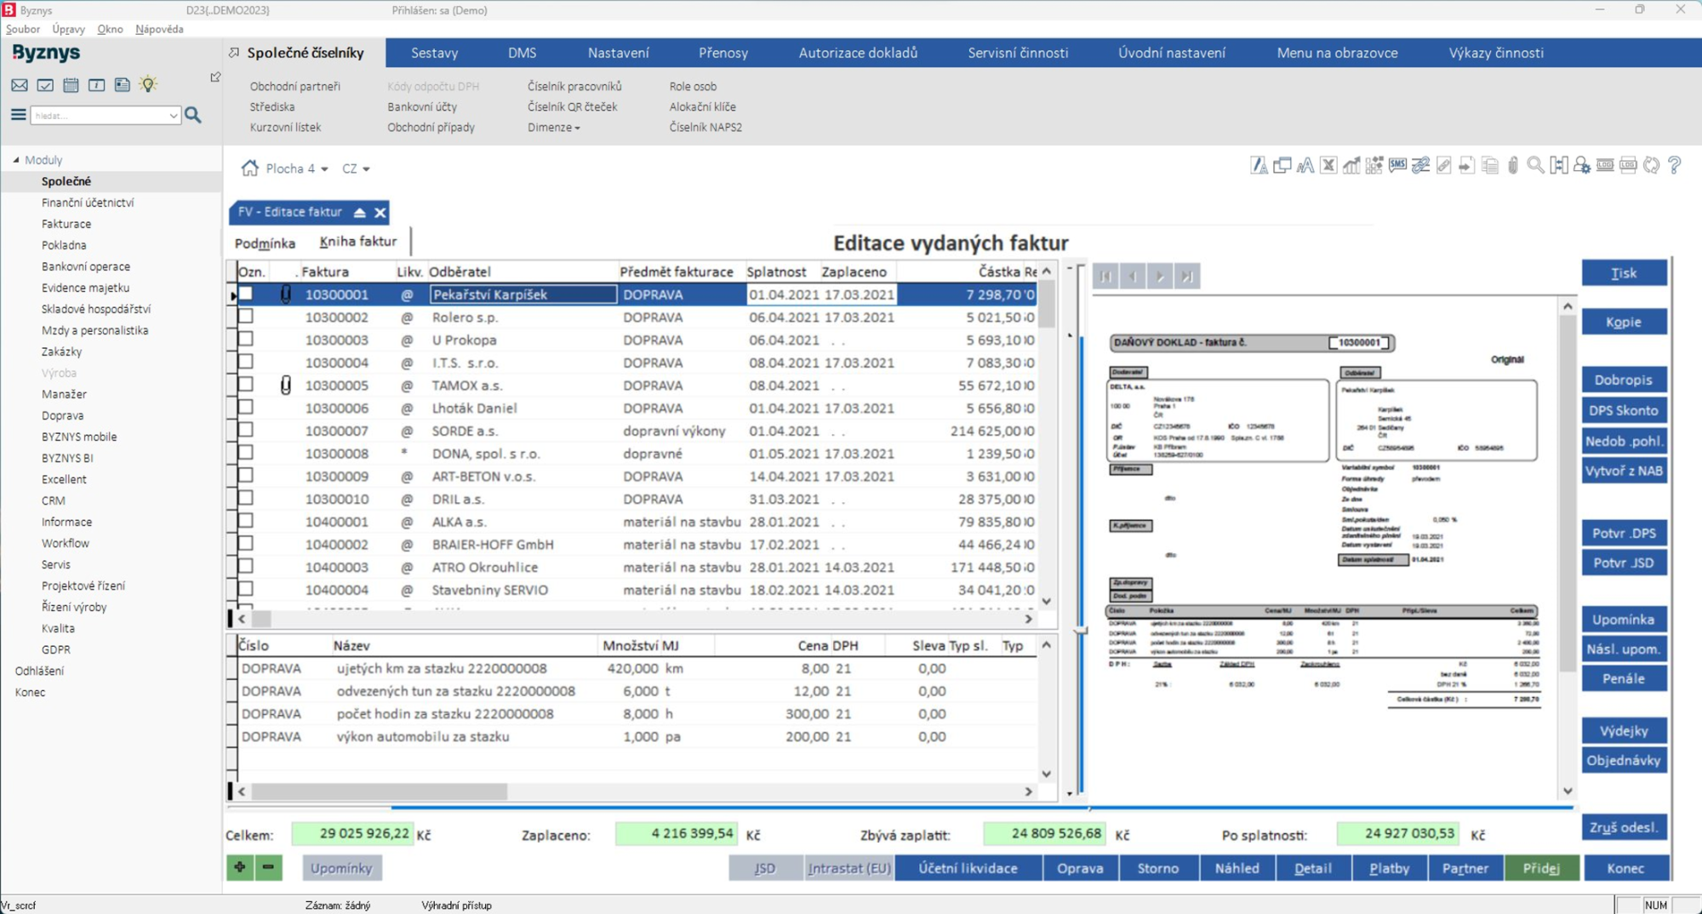Screen dimensions: 1702x914
Task: Open the CZ language dropdown
Action: point(357,169)
